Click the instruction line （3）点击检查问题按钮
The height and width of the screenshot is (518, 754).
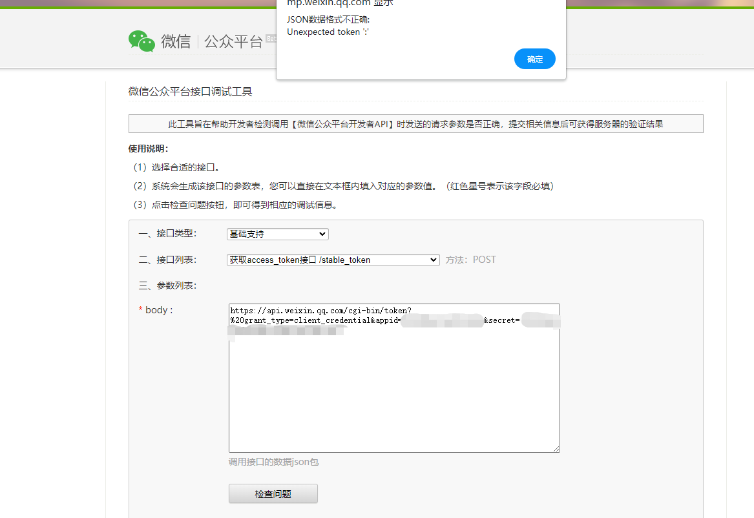click(236, 205)
